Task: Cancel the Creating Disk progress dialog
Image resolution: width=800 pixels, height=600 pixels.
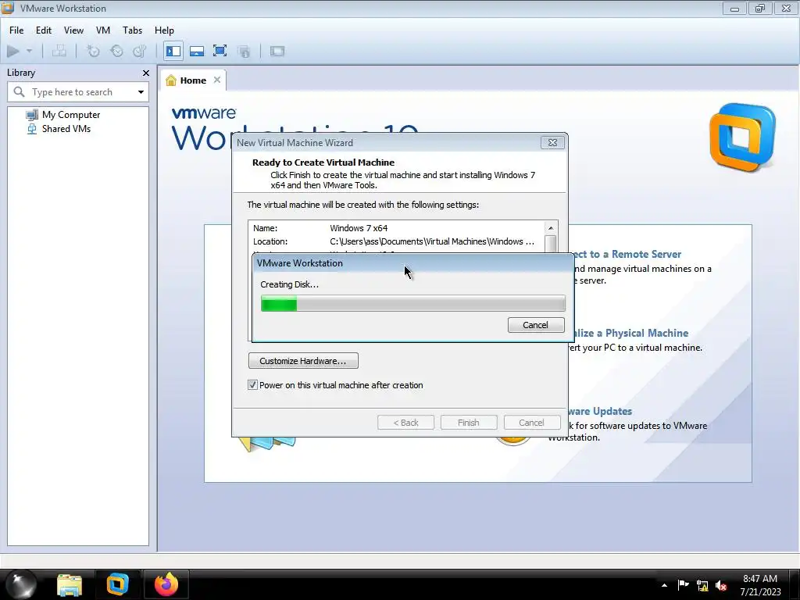Action: (x=536, y=325)
